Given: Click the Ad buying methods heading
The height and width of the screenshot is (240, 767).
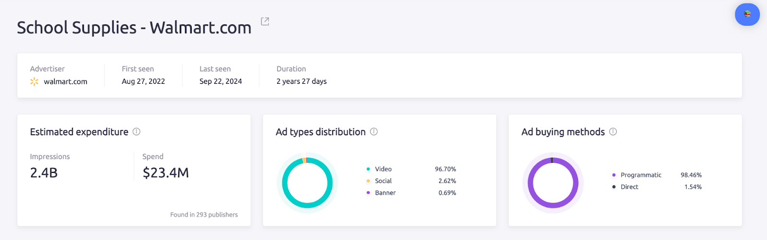Looking at the screenshot, I should [x=563, y=132].
